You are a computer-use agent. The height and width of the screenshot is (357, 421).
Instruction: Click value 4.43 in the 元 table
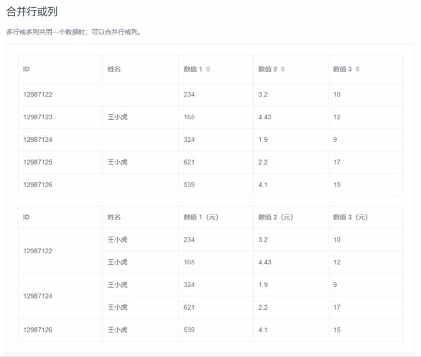265,262
